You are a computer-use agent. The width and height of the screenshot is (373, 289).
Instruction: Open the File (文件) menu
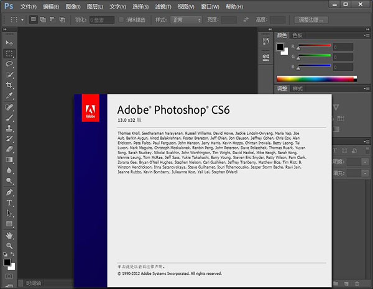pyautogui.click(x=28, y=6)
